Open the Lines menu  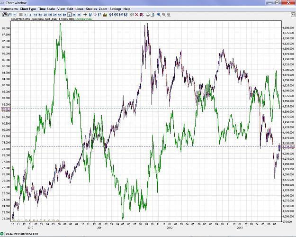79,9
